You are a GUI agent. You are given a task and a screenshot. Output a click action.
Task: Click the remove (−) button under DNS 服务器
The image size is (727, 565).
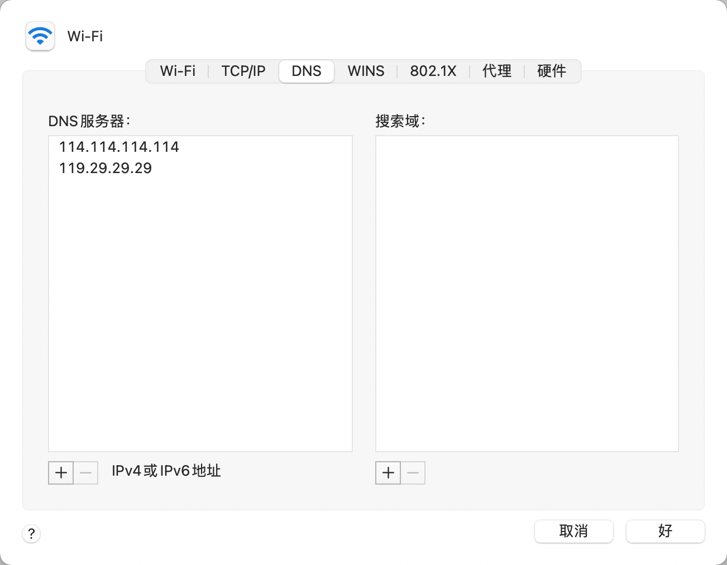[x=85, y=472]
